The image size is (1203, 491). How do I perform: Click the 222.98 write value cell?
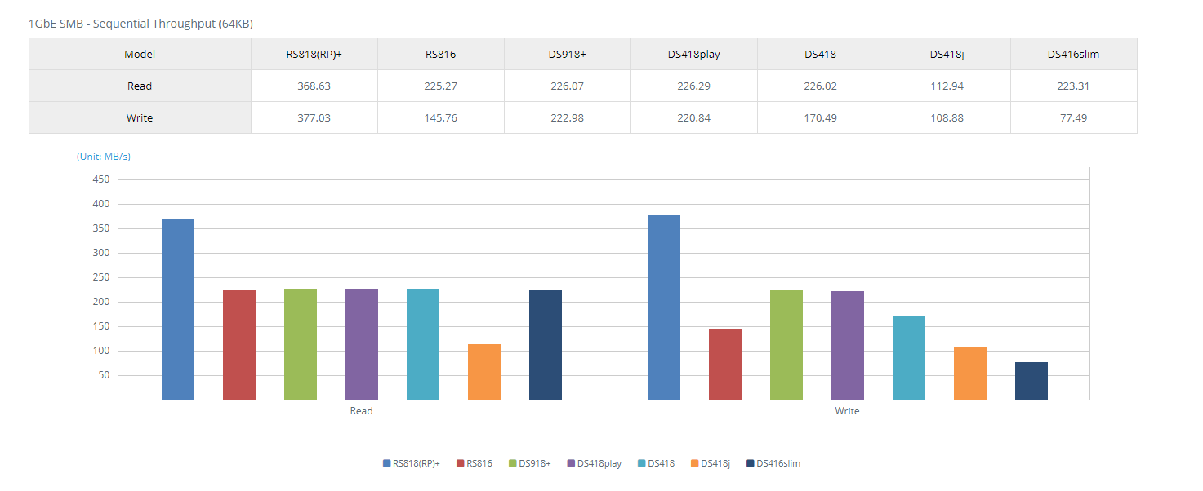tap(568, 117)
